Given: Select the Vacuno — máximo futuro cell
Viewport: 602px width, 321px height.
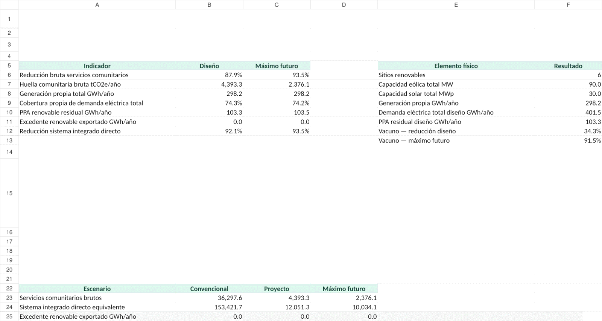Looking at the screenshot, I should [x=456, y=141].
